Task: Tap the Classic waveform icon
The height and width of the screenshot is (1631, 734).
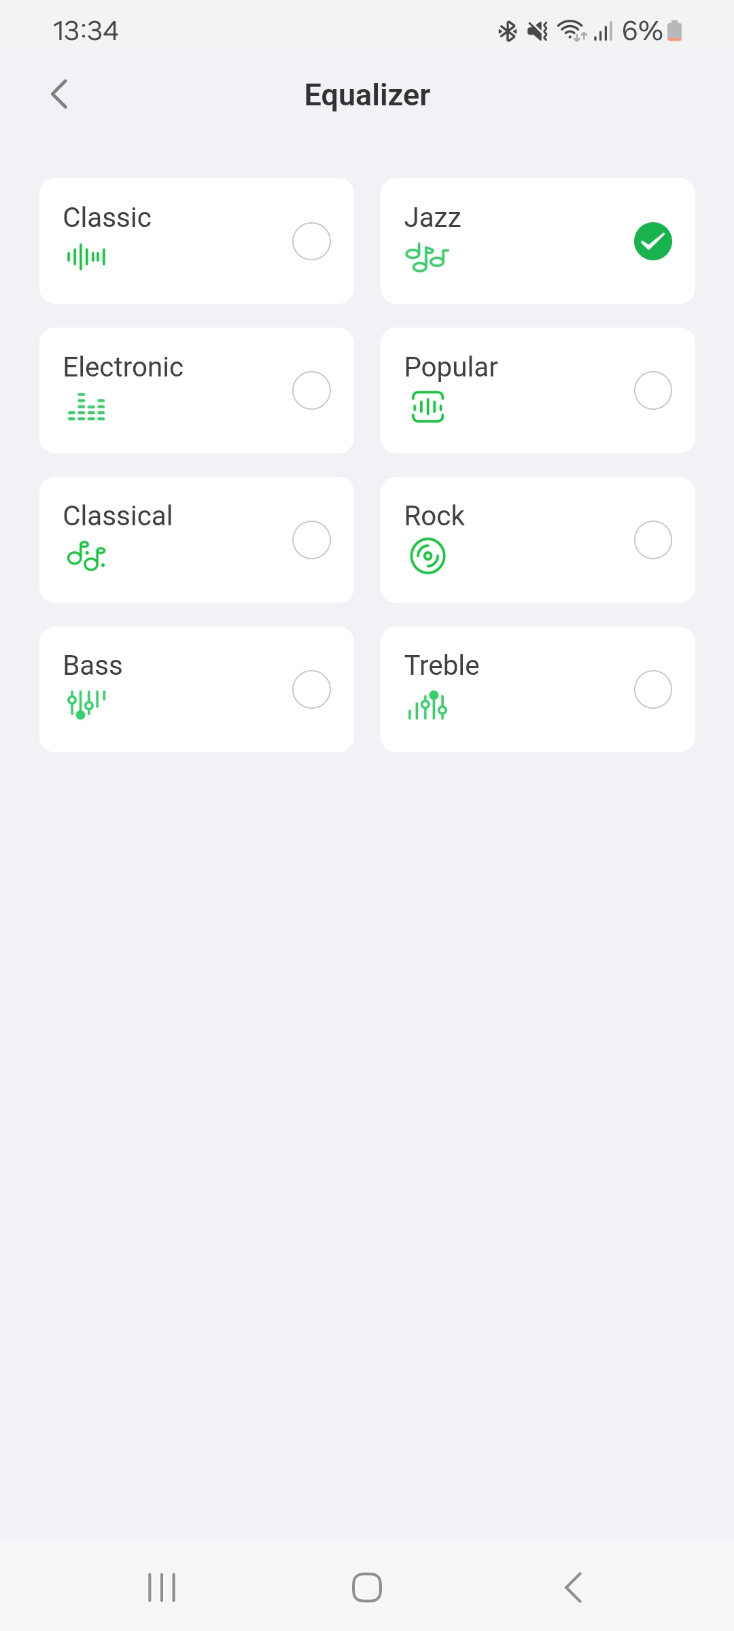Action: pos(86,257)
